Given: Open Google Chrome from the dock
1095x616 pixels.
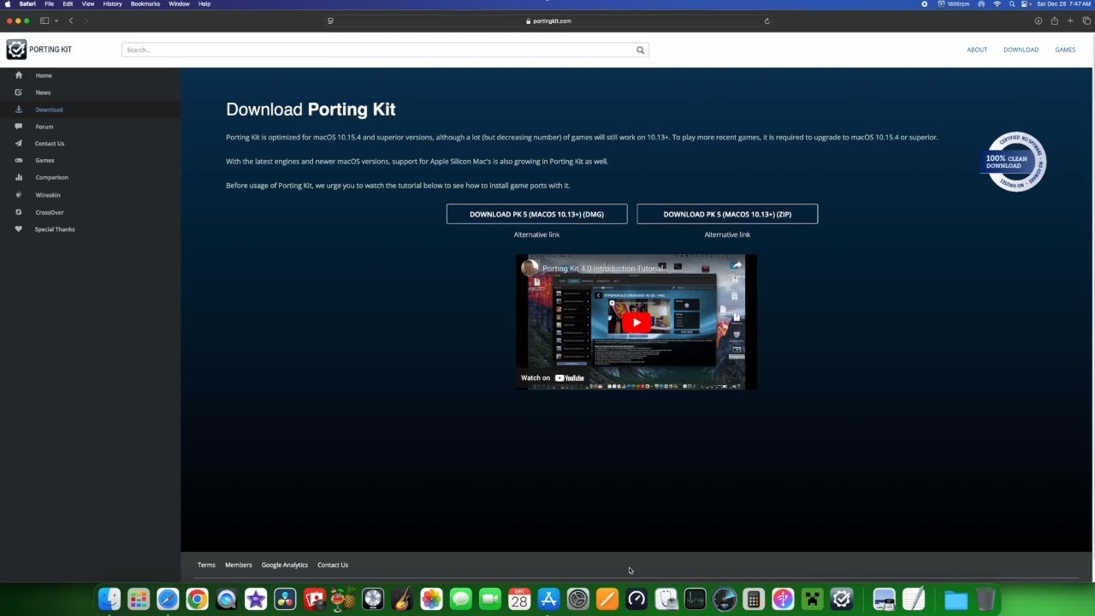Looking at the screenshot, I should coord(197,599).
